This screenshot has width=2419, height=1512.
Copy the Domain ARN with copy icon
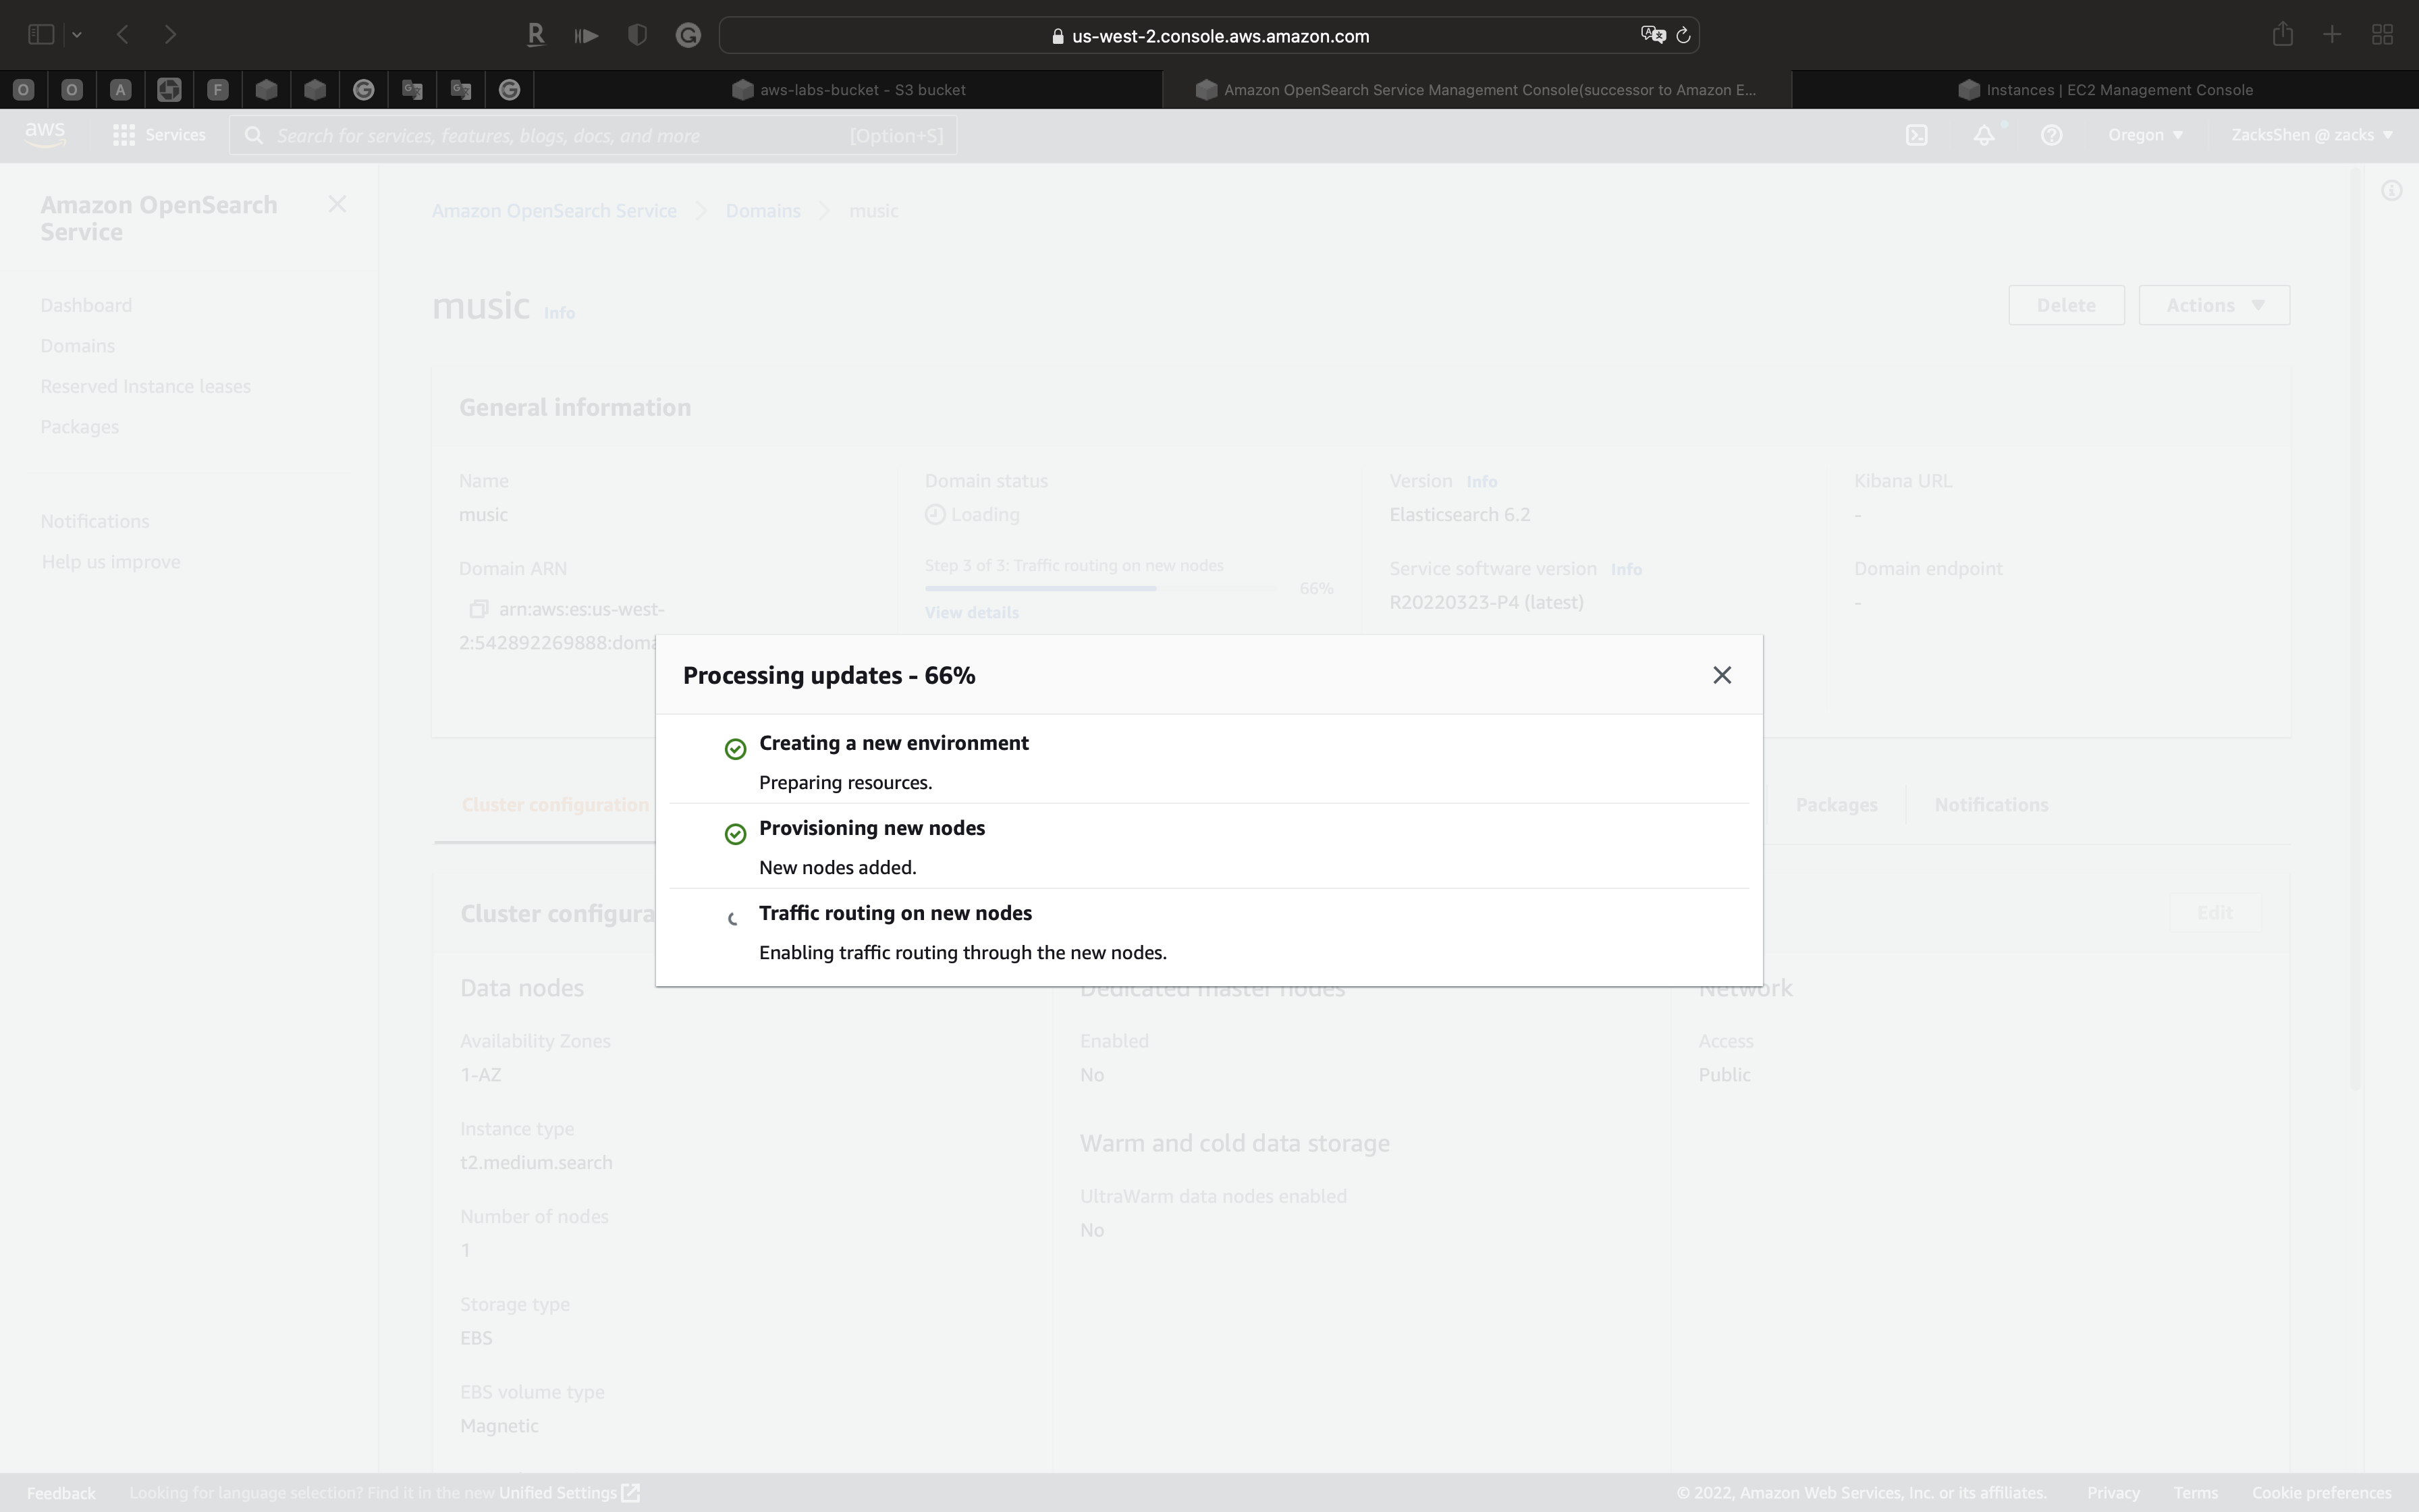pyautogui.click(x=479, y=609)
